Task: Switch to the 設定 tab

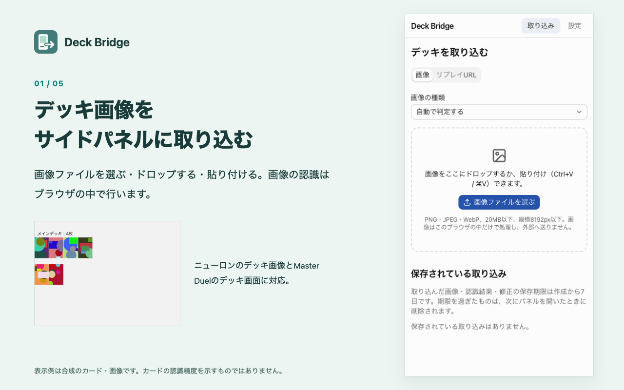Action: coord(575,26)
